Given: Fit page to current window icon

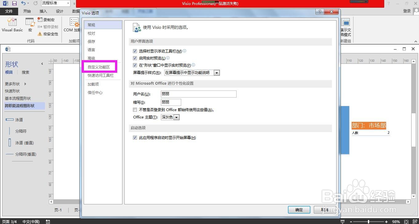Looking at the screenshot, I should [406, 222].
